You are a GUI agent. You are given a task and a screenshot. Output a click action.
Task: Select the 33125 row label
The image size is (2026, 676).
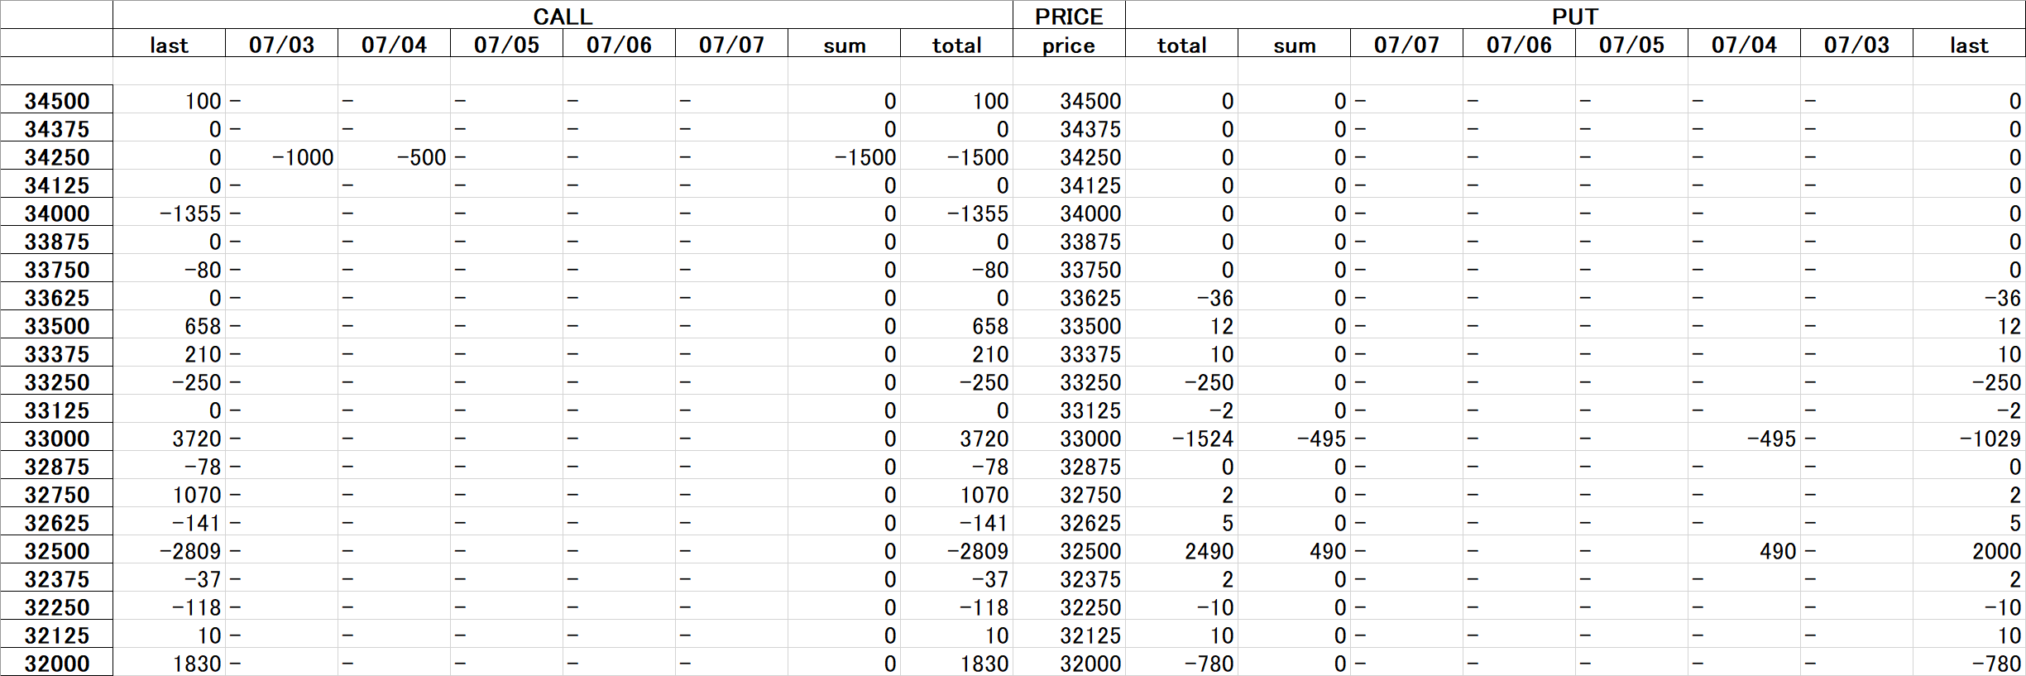56,410
